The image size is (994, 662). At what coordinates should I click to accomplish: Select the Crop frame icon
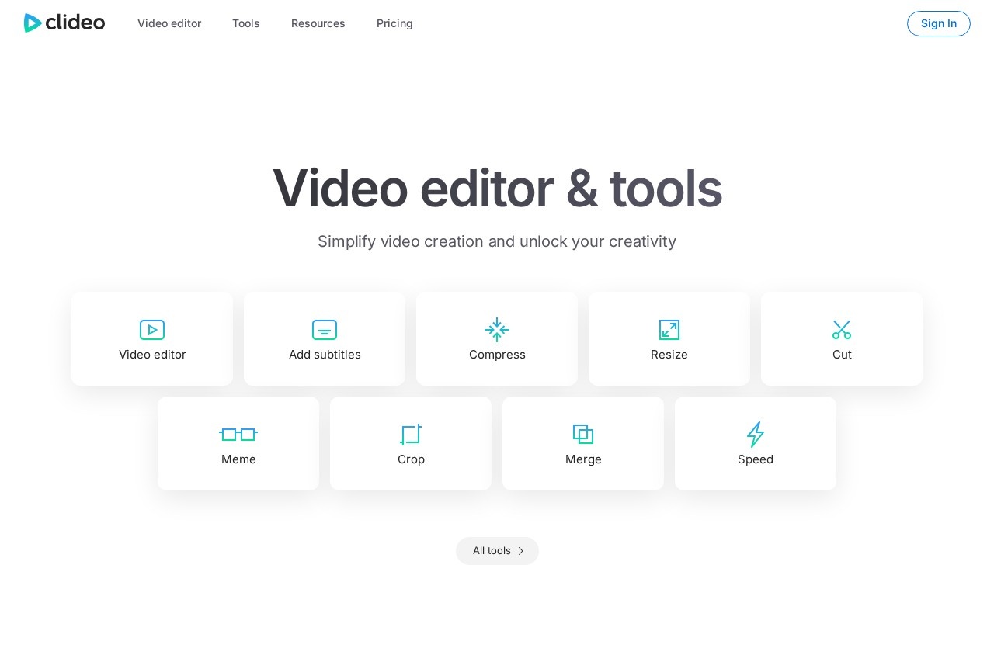411,435
